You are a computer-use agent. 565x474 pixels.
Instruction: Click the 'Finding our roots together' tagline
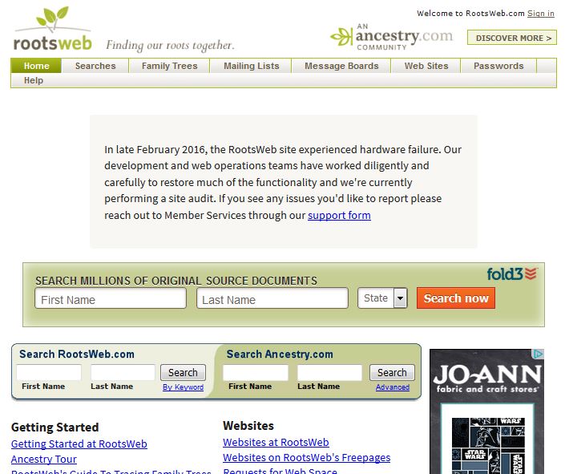[170, 46]
